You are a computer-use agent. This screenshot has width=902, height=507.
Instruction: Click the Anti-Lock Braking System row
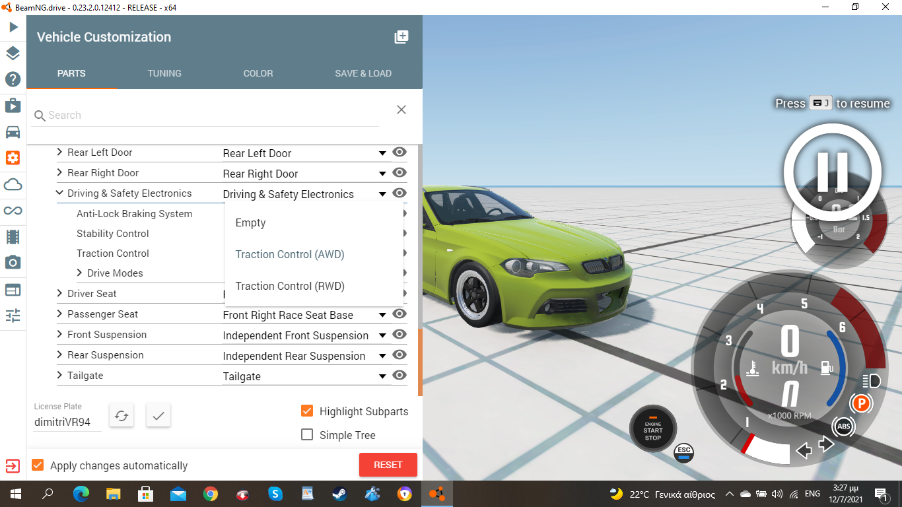tap(135, 214)
